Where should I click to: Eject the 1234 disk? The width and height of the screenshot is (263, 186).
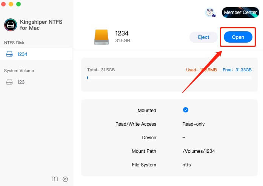tap(203, 37)
